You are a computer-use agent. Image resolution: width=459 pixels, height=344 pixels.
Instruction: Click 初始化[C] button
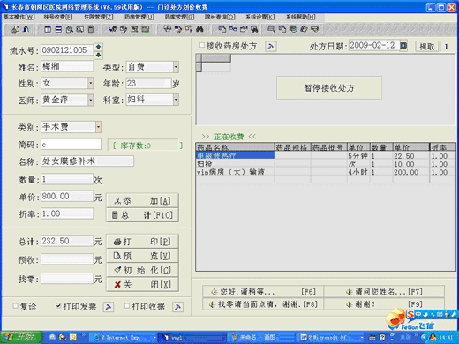142,270
